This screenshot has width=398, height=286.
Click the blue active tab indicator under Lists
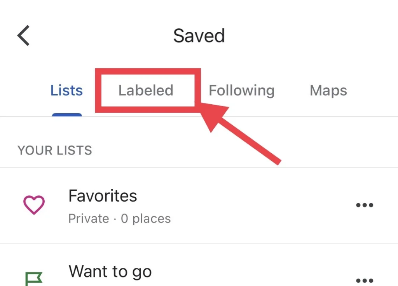pos(67,115)
